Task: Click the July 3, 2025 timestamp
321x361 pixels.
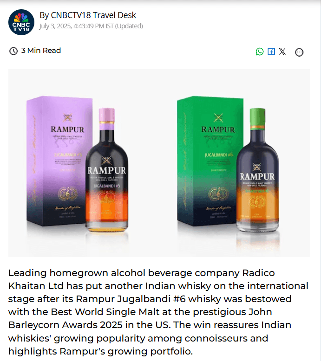Action: click(x=91, y=26)
